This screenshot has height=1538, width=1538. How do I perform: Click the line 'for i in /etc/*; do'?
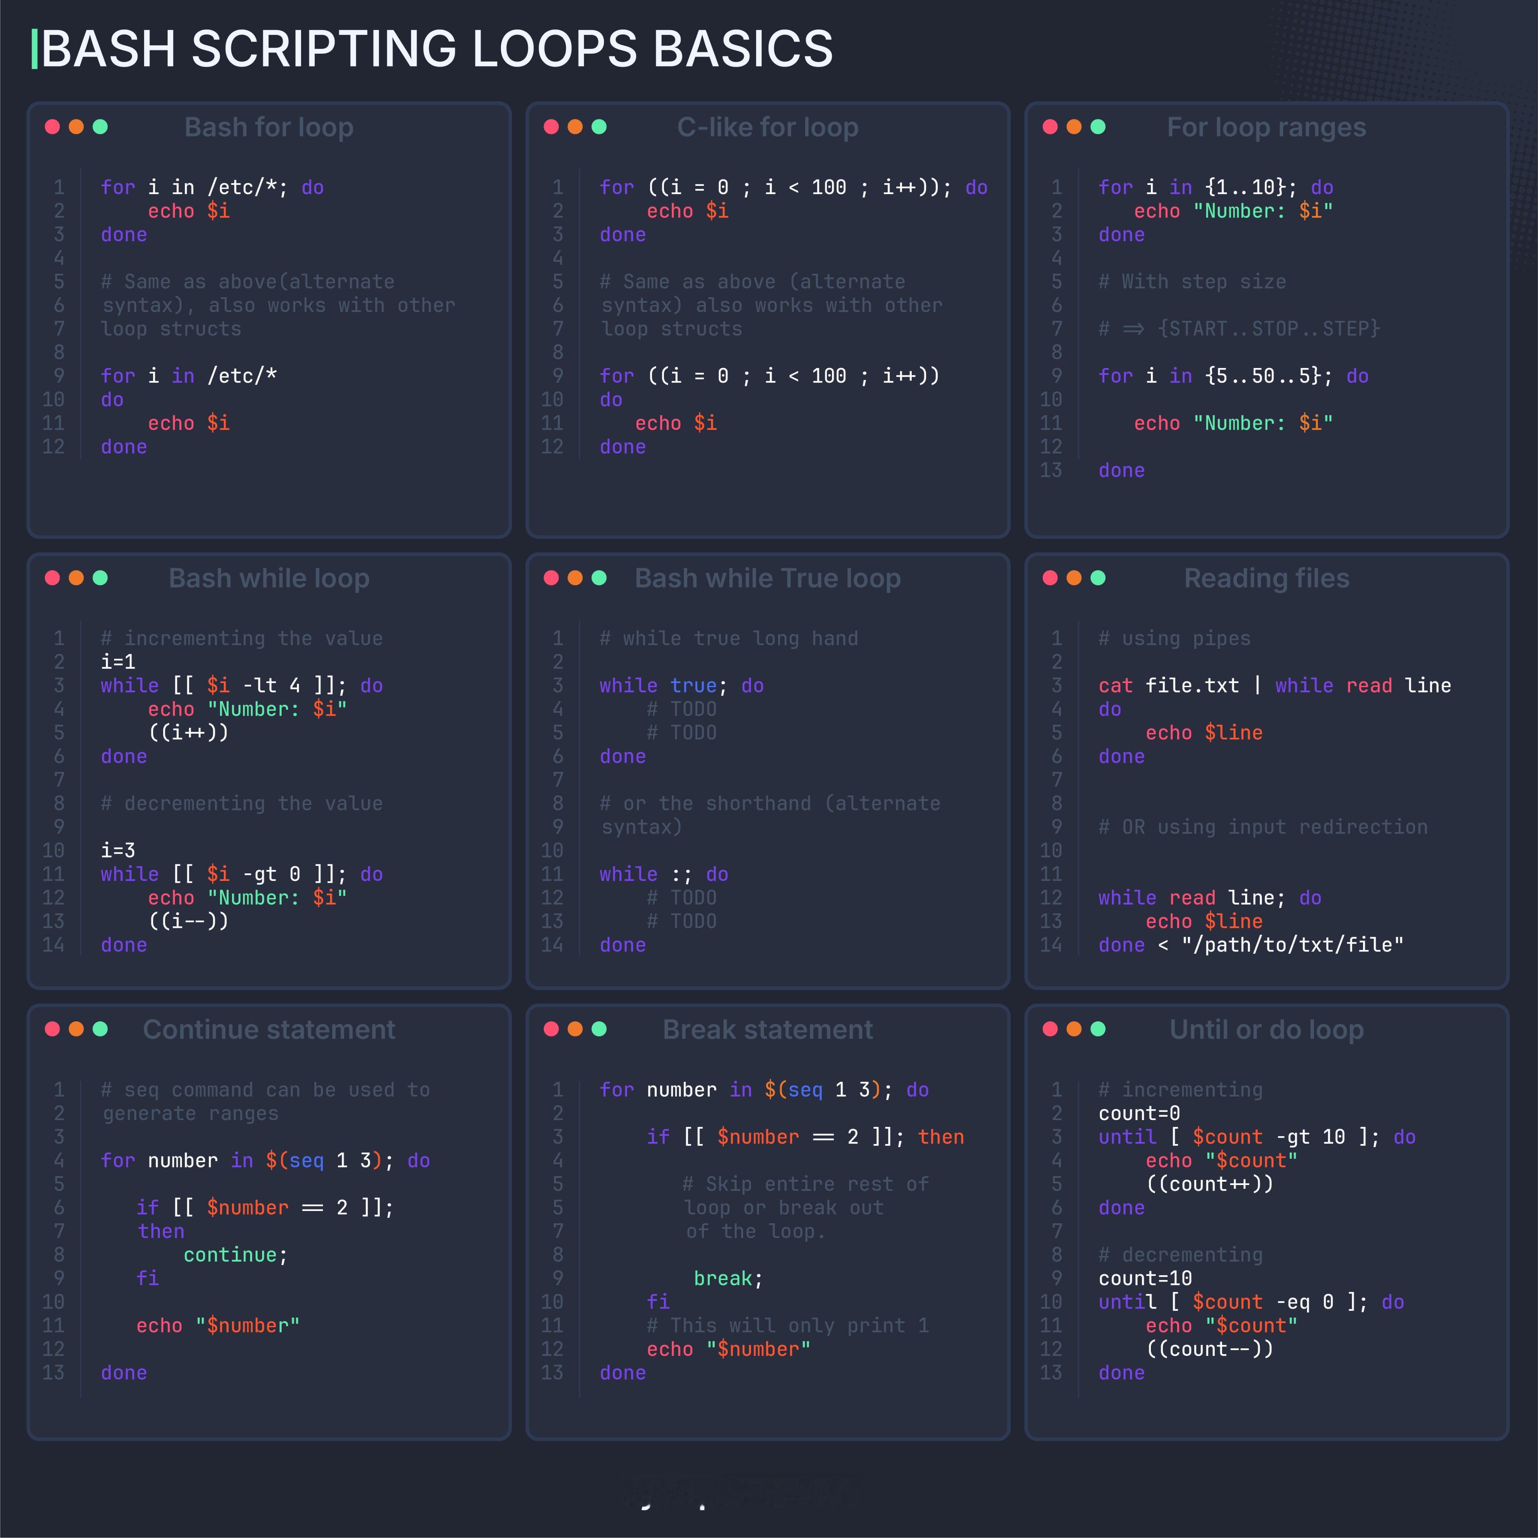(x=213, y=188)
